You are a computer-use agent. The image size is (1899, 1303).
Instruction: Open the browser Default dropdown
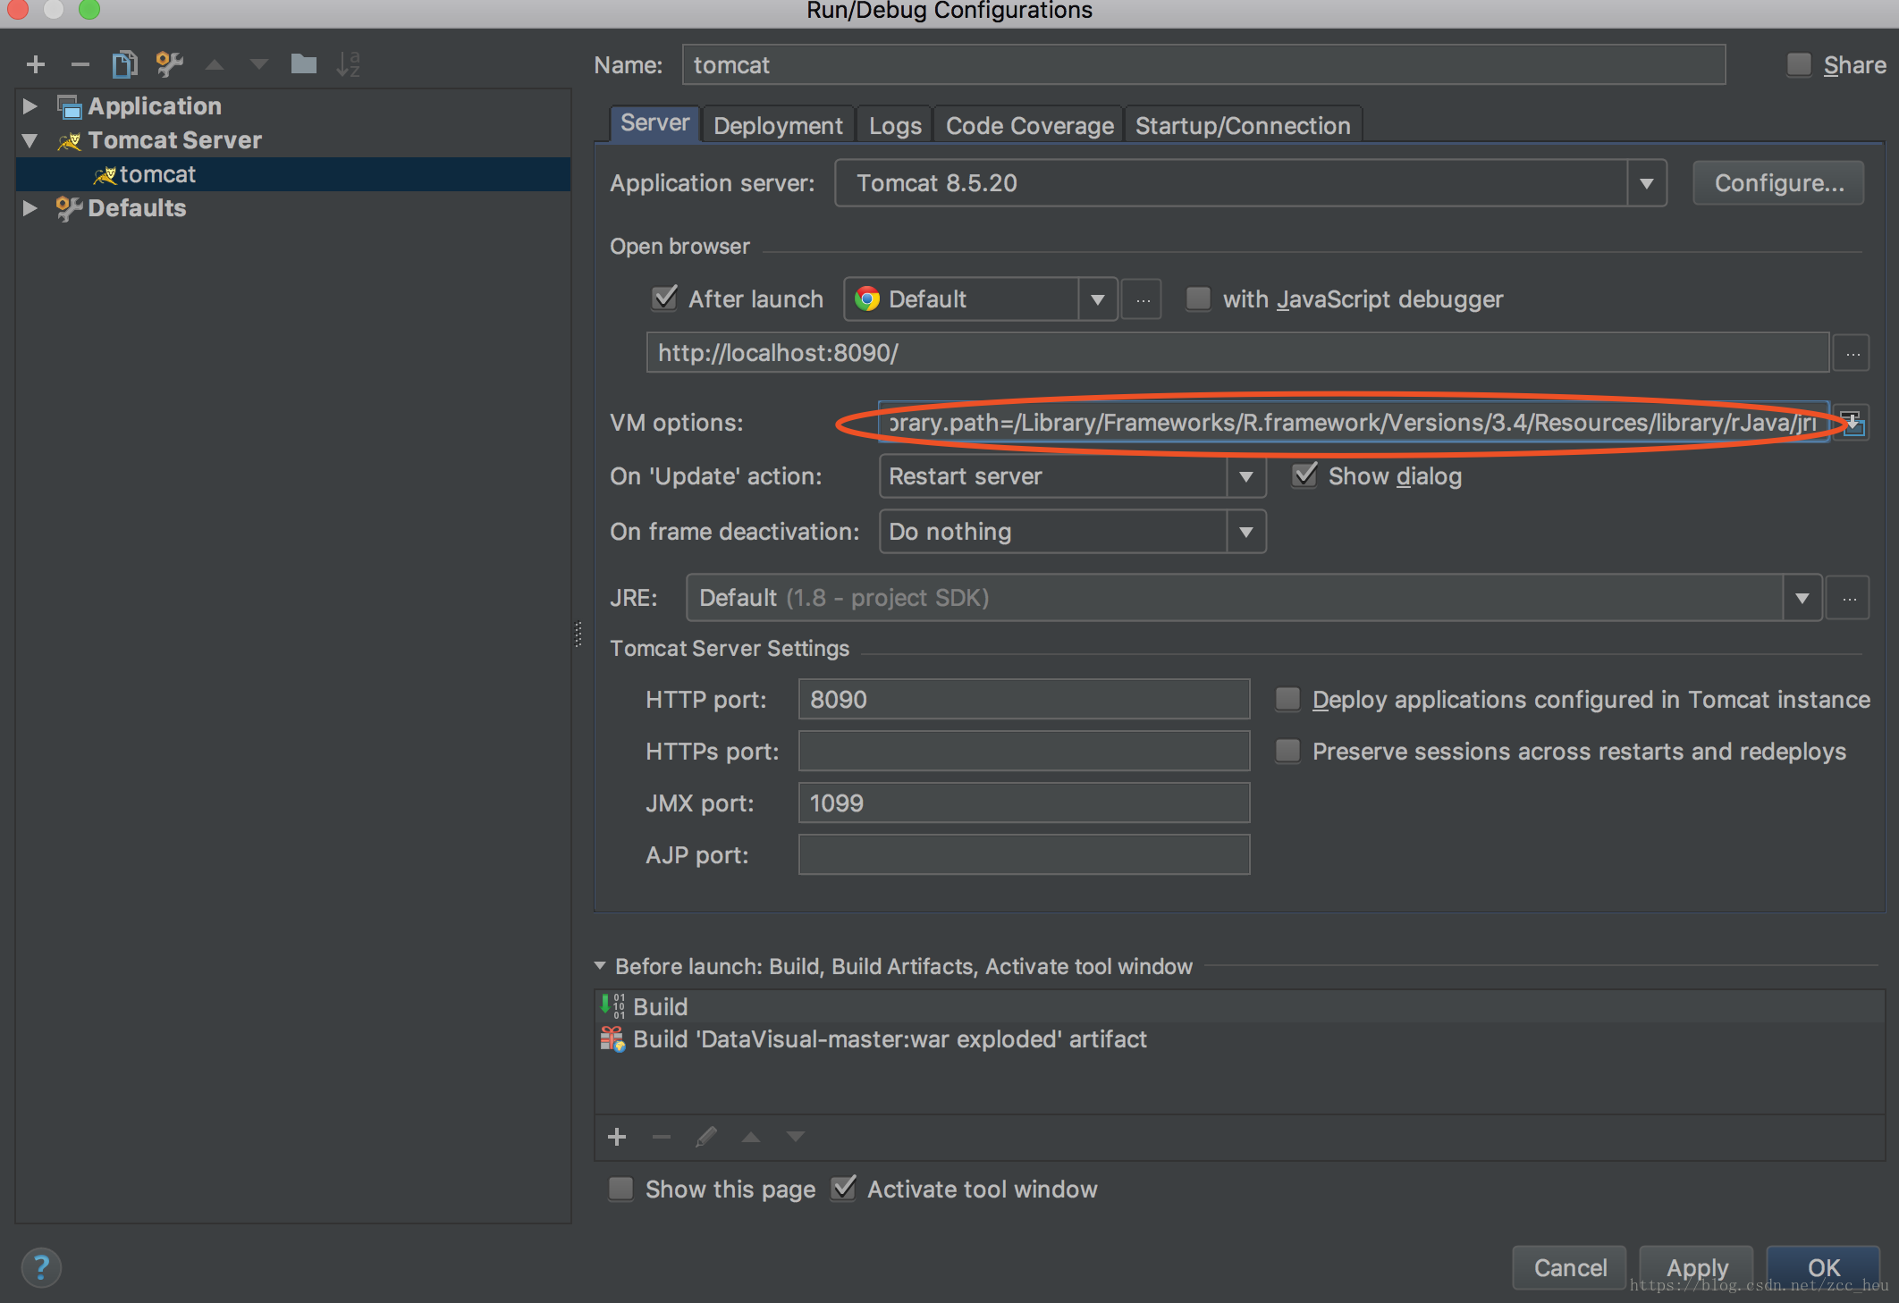point(1097,299)
